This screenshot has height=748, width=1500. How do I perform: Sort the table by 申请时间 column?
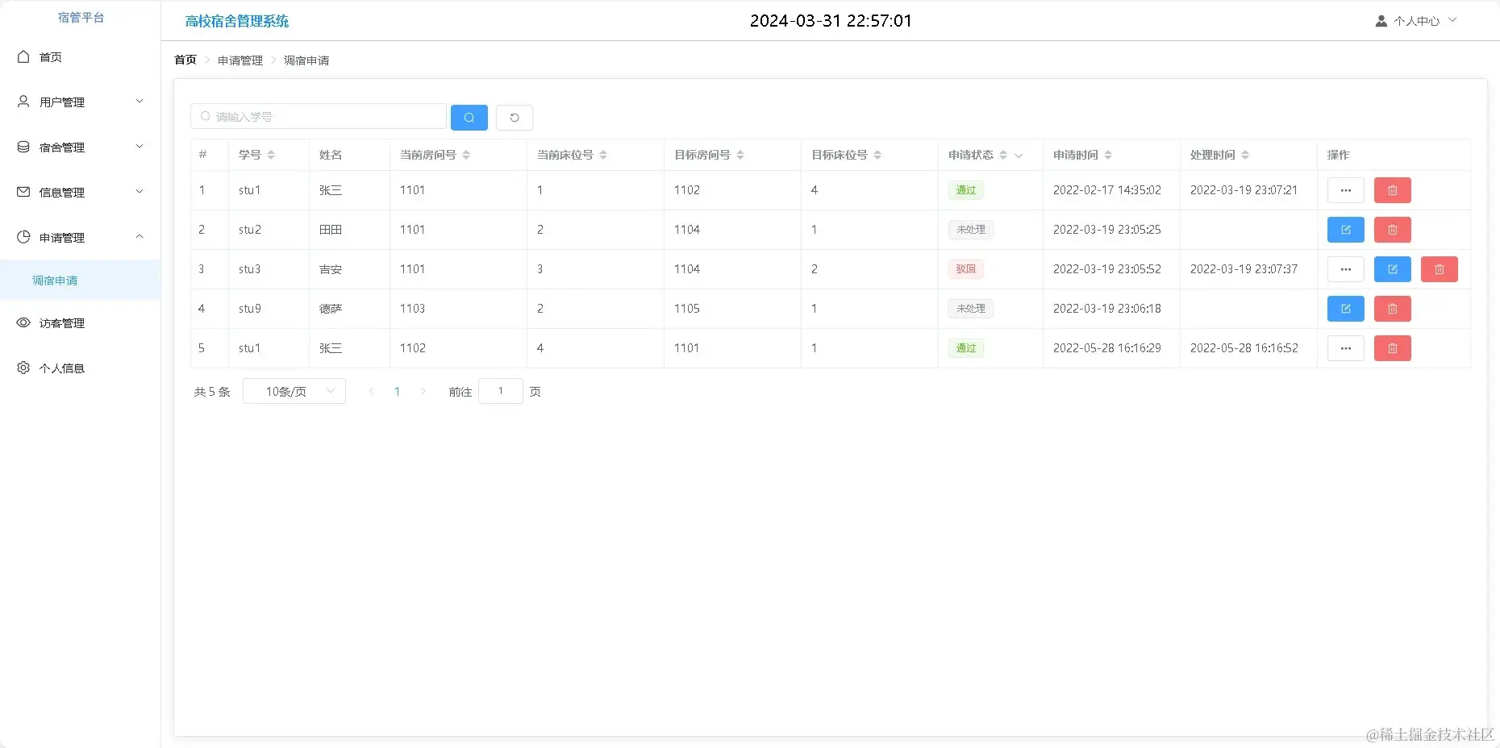(x=1108, y=155)
